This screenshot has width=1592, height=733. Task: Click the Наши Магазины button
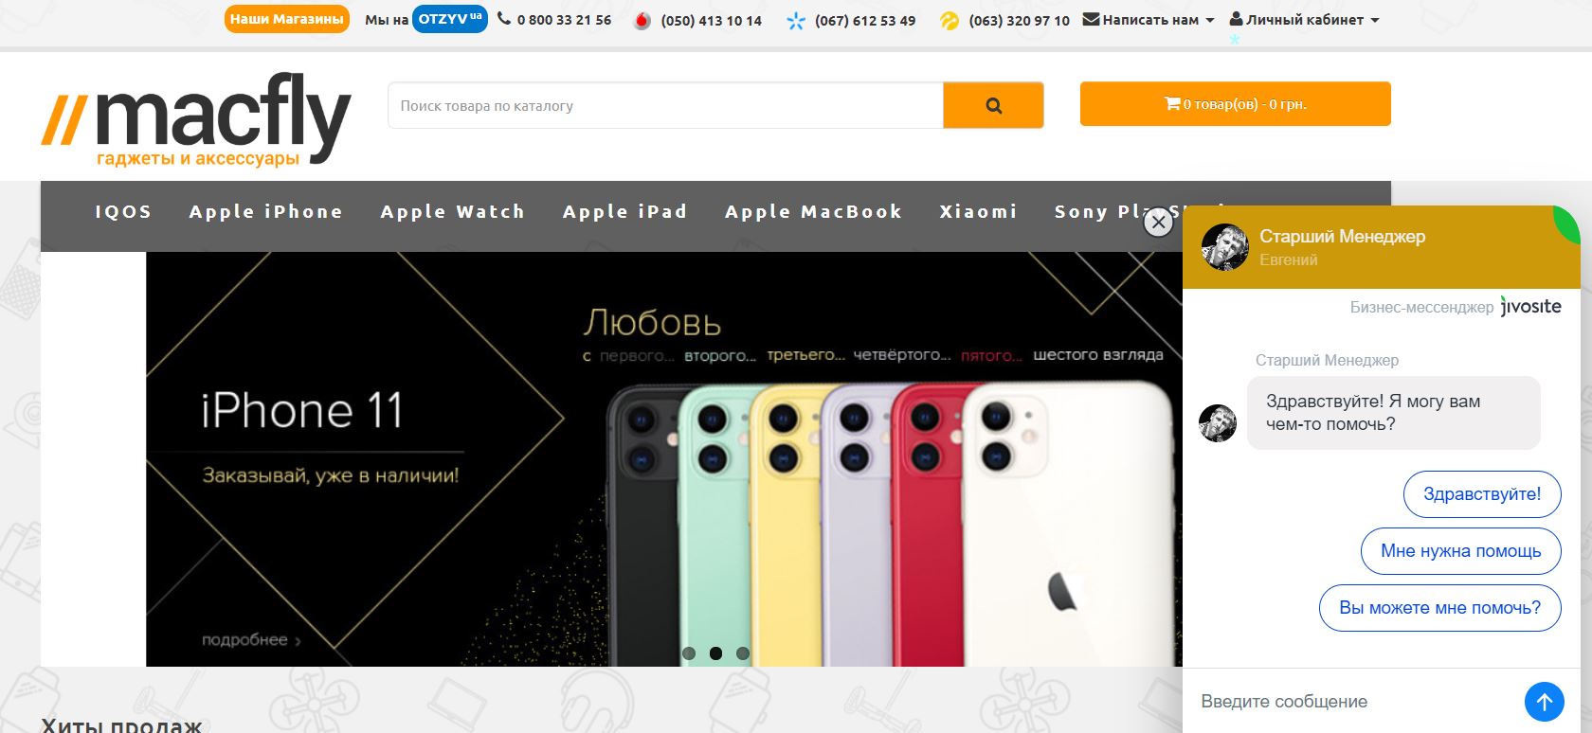click(x=287, y=19)
